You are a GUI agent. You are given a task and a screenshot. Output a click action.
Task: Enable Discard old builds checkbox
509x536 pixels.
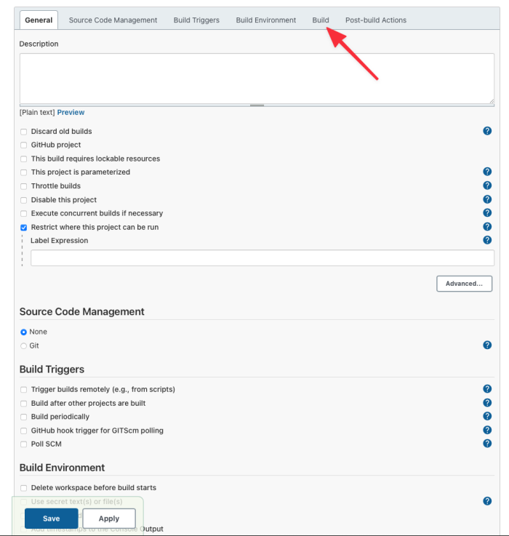pyautogui.click(x=23, y=132)
